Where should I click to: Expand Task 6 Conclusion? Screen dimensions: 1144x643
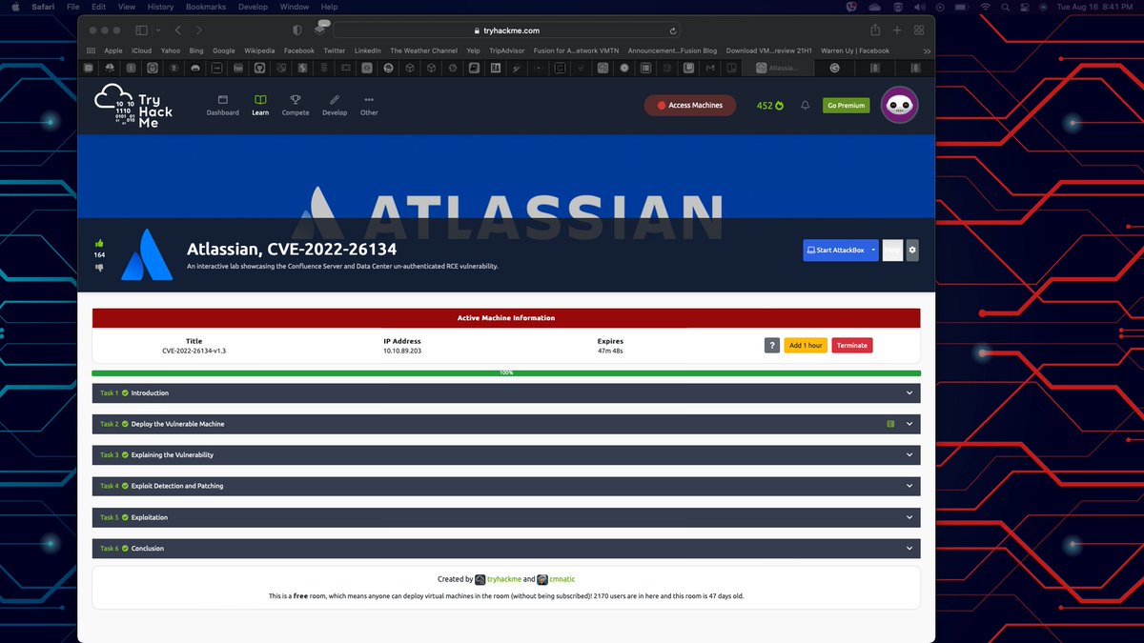pyautogui.click(x=506, y=549)
